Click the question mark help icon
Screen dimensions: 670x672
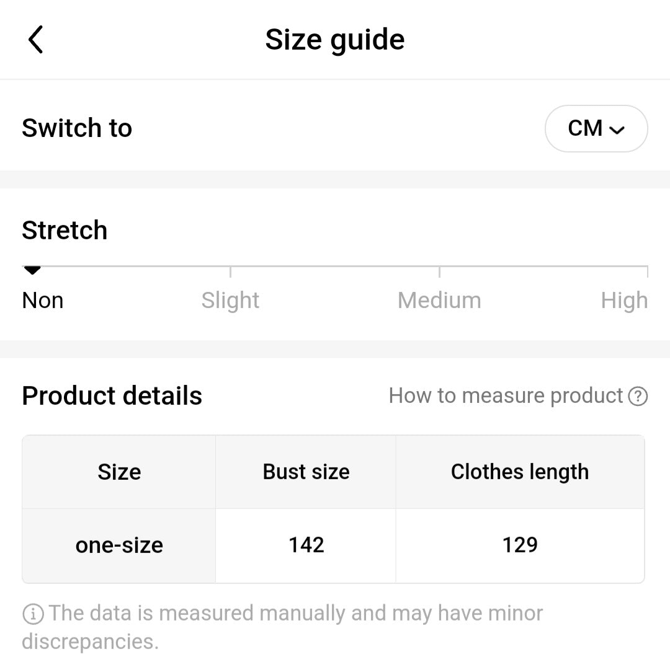pyautogui.click(x=638, y=396)
